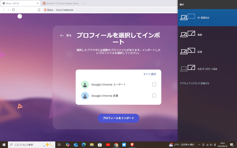The width and height of the screenshot is (237, 148).
Task: Open File Explorer from the taskbar
Action: click(x=92, y=145)
